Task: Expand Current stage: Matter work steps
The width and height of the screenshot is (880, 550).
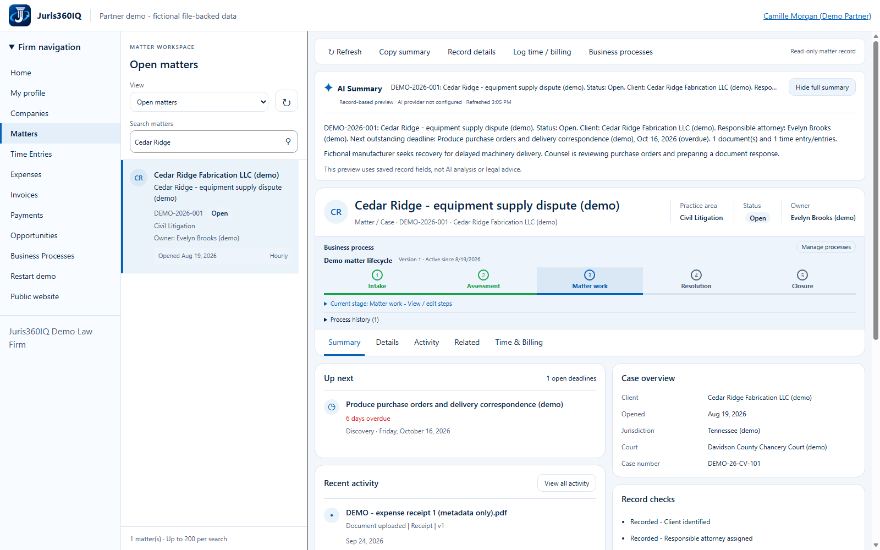Action: click(x=388, y=304)
